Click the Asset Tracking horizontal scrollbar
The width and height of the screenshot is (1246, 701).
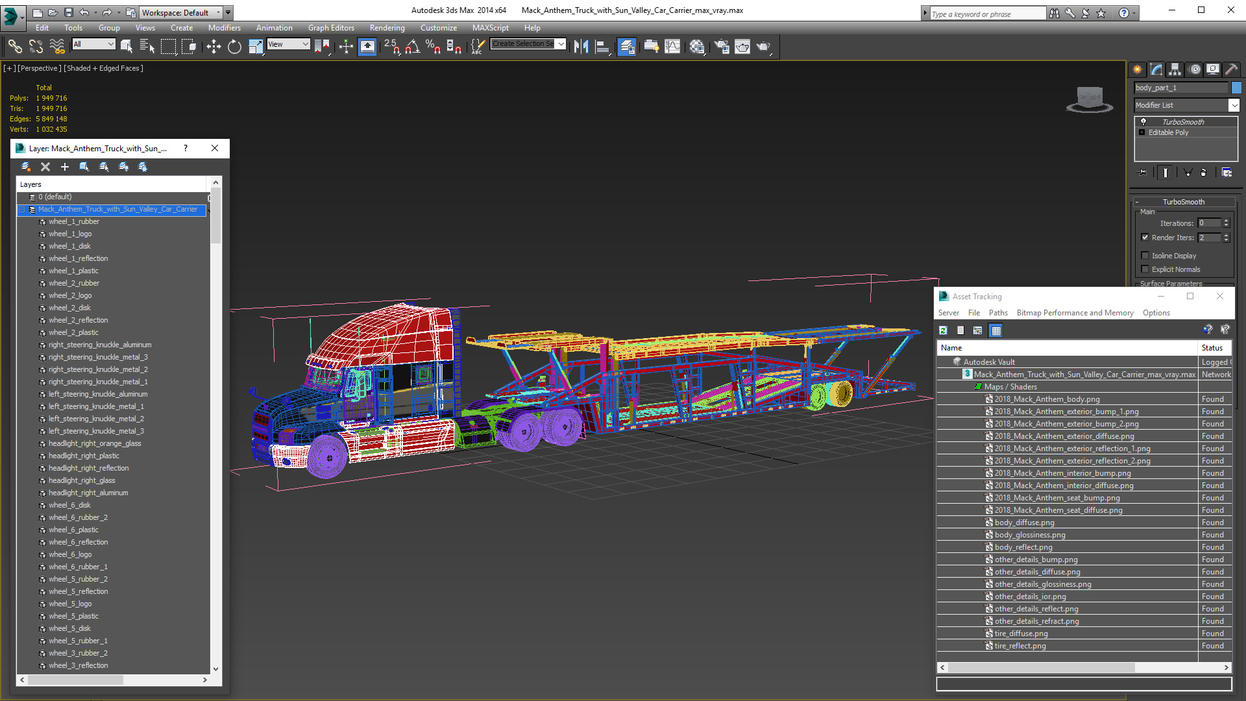[1041, 667]
